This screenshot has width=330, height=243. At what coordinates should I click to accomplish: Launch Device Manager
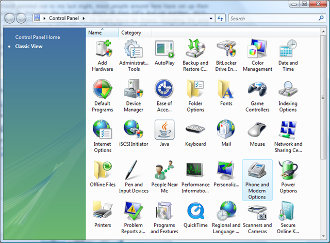pyautogui.click(x=134, y=96)
